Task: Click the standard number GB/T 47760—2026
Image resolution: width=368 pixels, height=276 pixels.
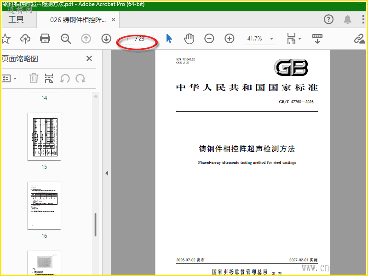Action: pyautogui.click(x=296, y=102)
